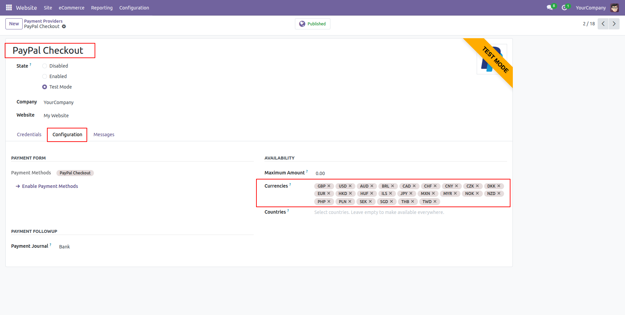The width and height of the screenshot is (625, 315).
Task: Remove the NZD currency tag
Action: click(499, 193)
